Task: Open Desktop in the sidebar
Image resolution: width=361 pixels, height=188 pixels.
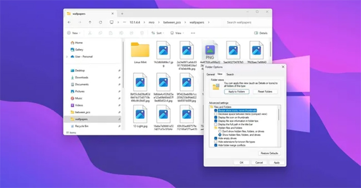Action: [x=77, y=70]
